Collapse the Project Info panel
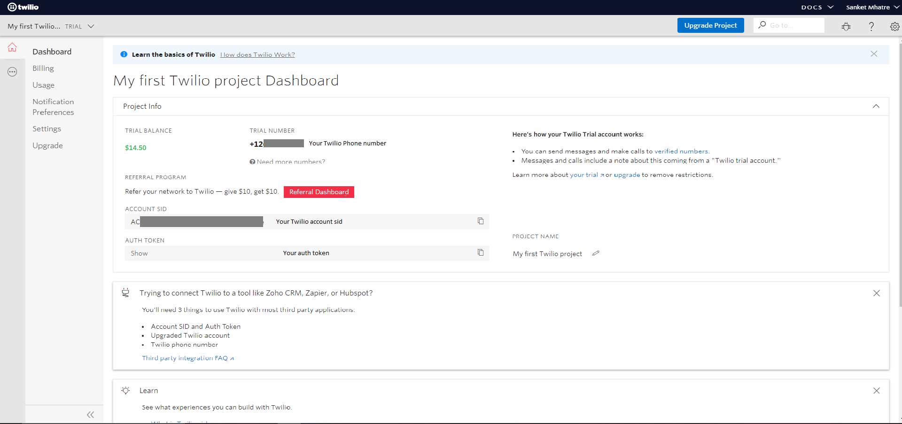This screenshot has width=902, height=424. tap(876, 106)
